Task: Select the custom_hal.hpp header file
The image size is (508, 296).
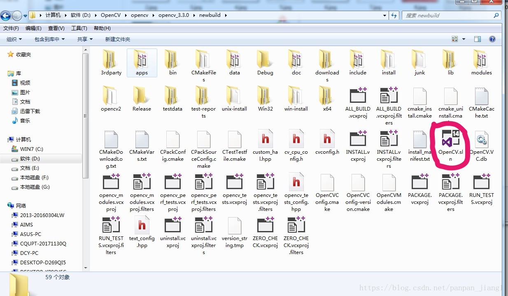Action: 266,146
